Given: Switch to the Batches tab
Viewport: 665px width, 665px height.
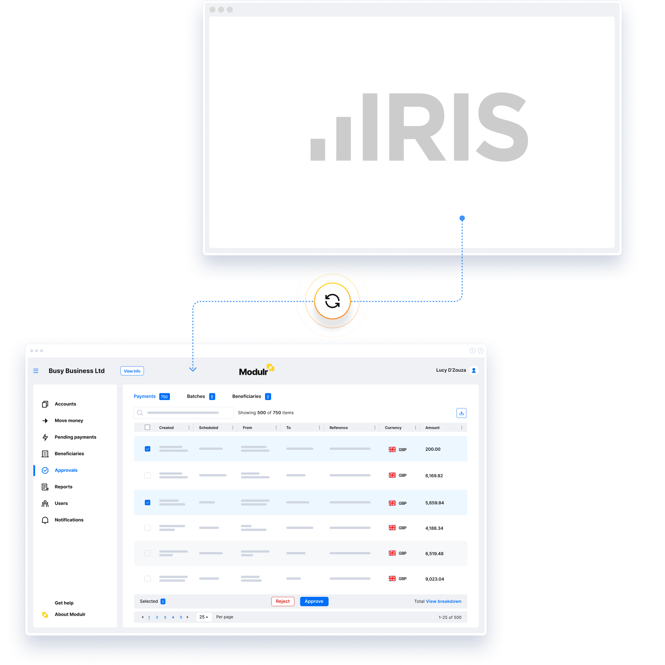Looking at the screenshot, I should [x=196, y=397].
